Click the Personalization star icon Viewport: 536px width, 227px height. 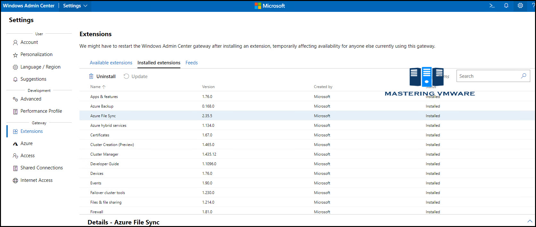(15, 55)
